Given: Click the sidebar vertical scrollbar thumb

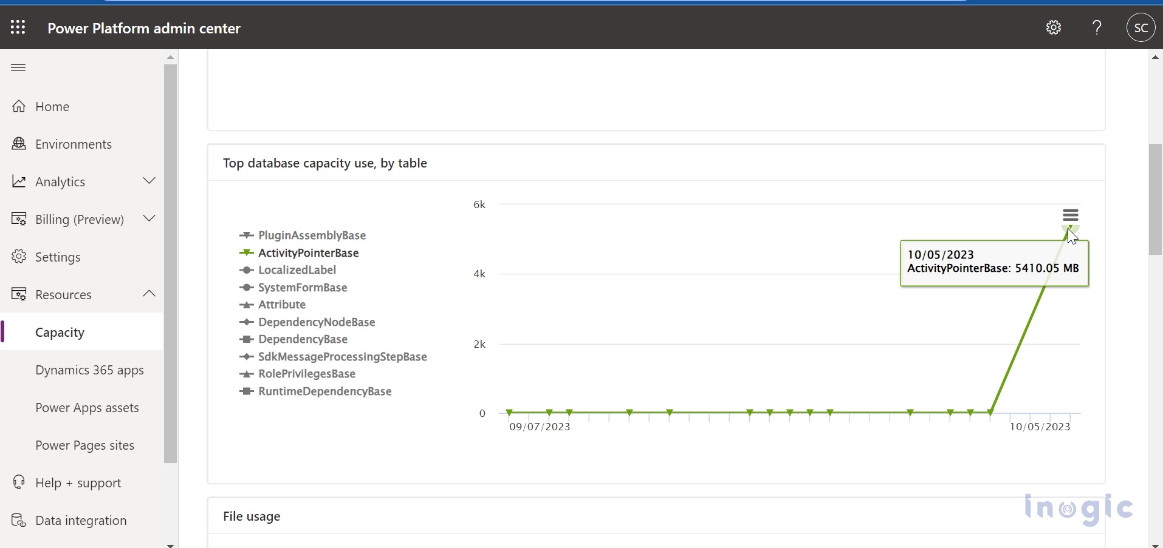Looking at the screenshot, I should point(170,263).
